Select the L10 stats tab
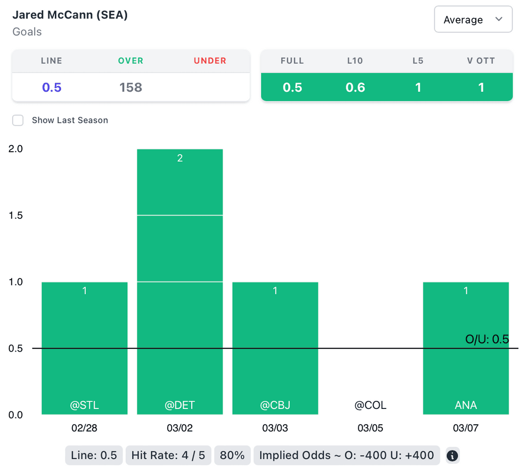This screenshot has width=525, height=473. pos(355,60)
